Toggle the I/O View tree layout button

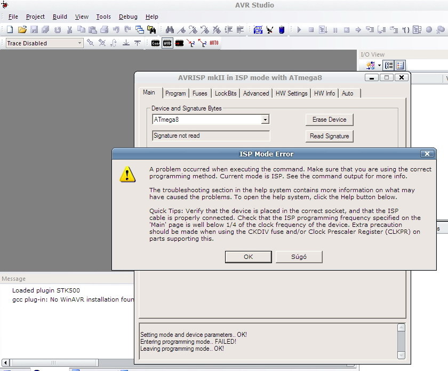(389, 66)
